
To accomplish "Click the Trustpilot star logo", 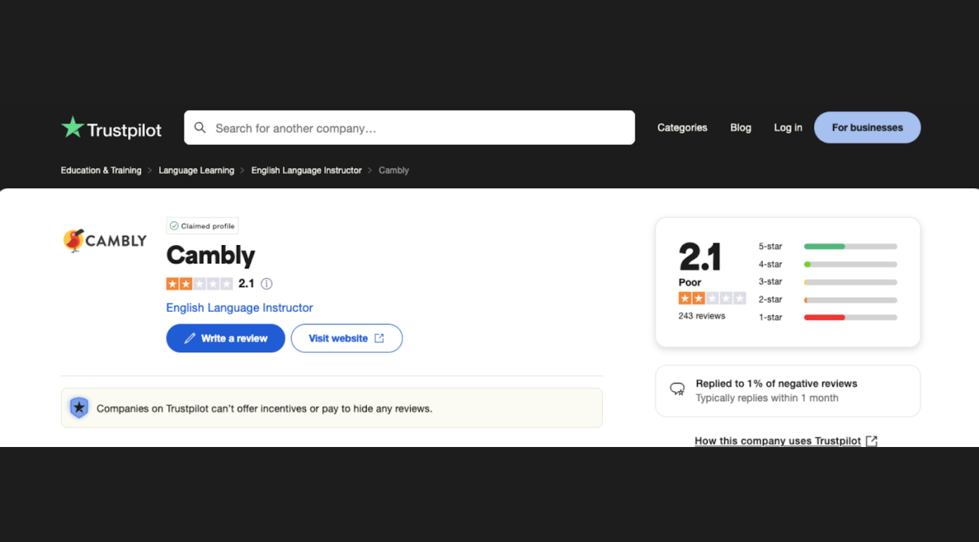I will (72, 127).
